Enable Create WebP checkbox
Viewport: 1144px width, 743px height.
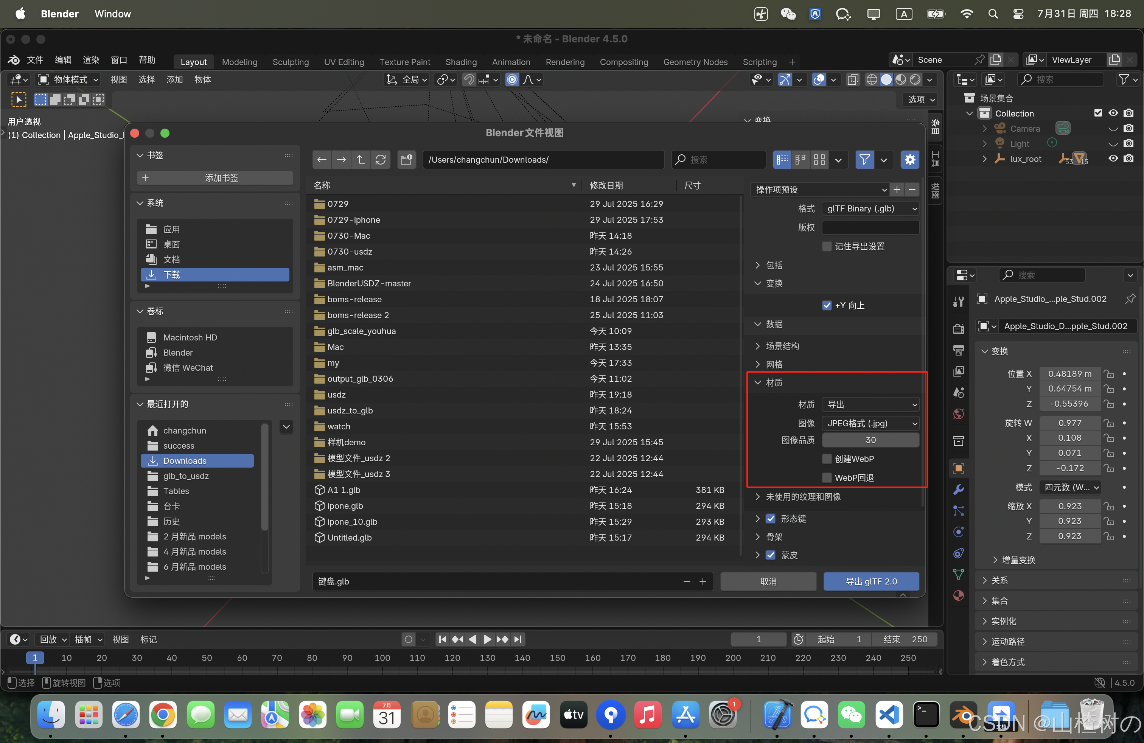pos(827,459)
